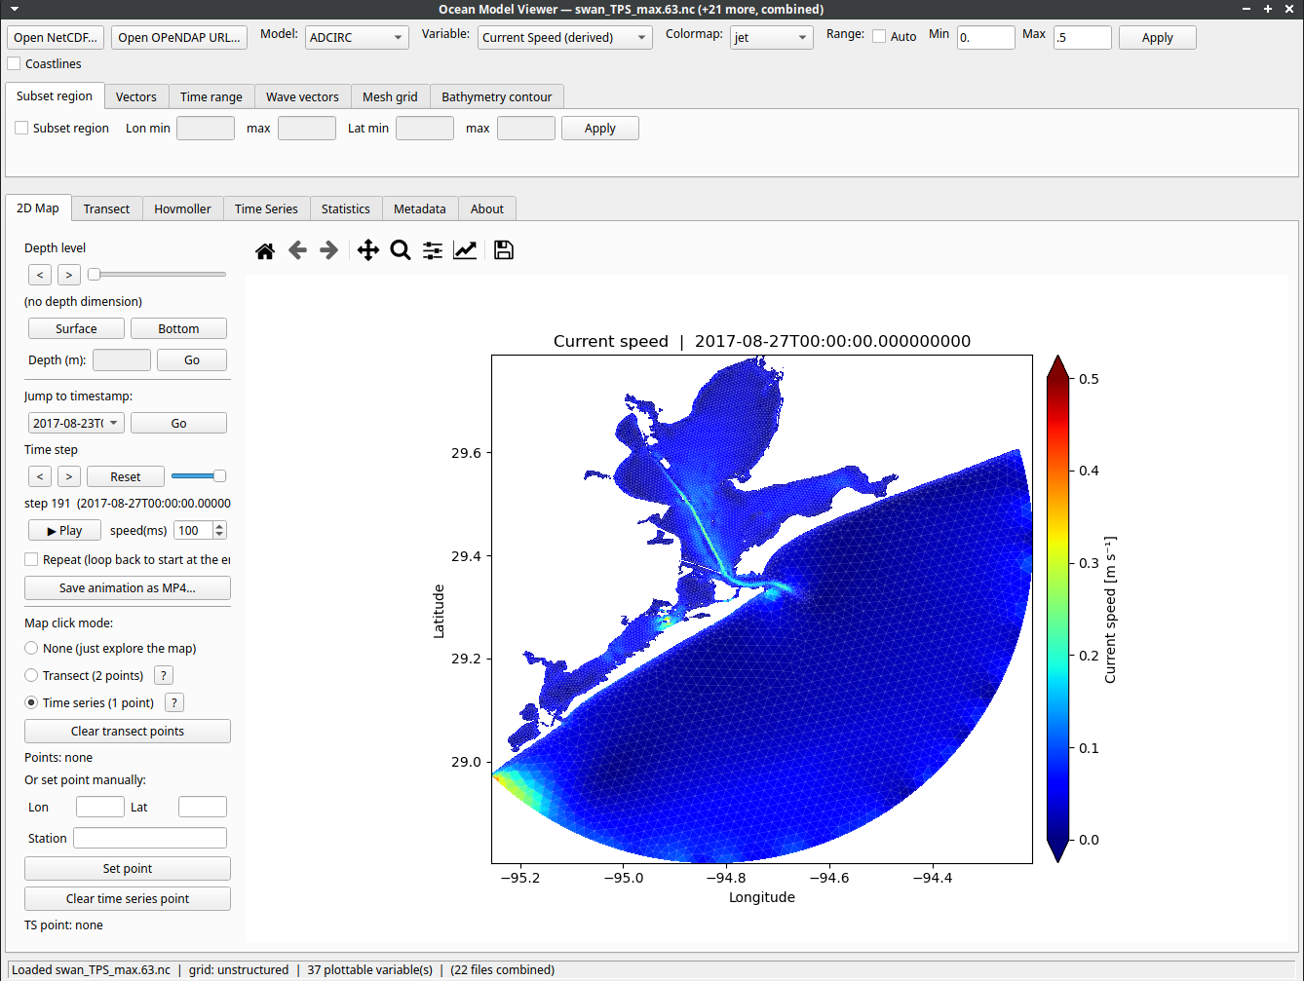Open help for Time series click mode

point(174,702)
